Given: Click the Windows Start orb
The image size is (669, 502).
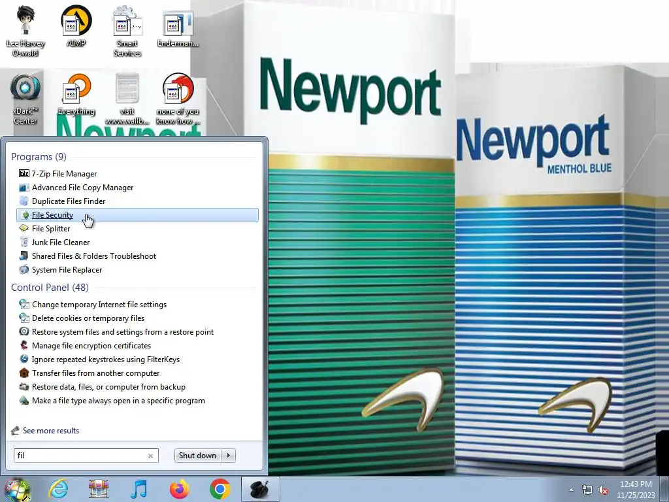Looking at the screenshot, I should click(17, 489).
